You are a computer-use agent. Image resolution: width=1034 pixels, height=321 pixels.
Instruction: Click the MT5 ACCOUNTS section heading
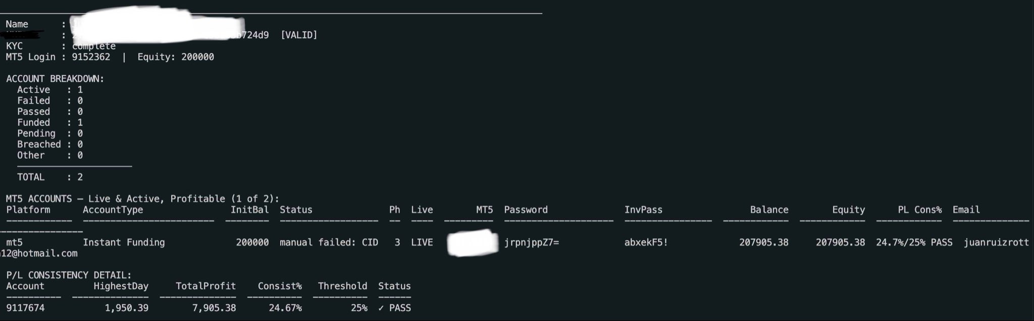142,199
